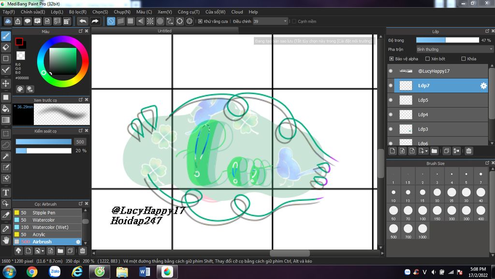The width and height of the screenshot is (495, 279).
Task: Hide the Lớp4 layer
Action: pyautogui.click(x=391, y=114)
